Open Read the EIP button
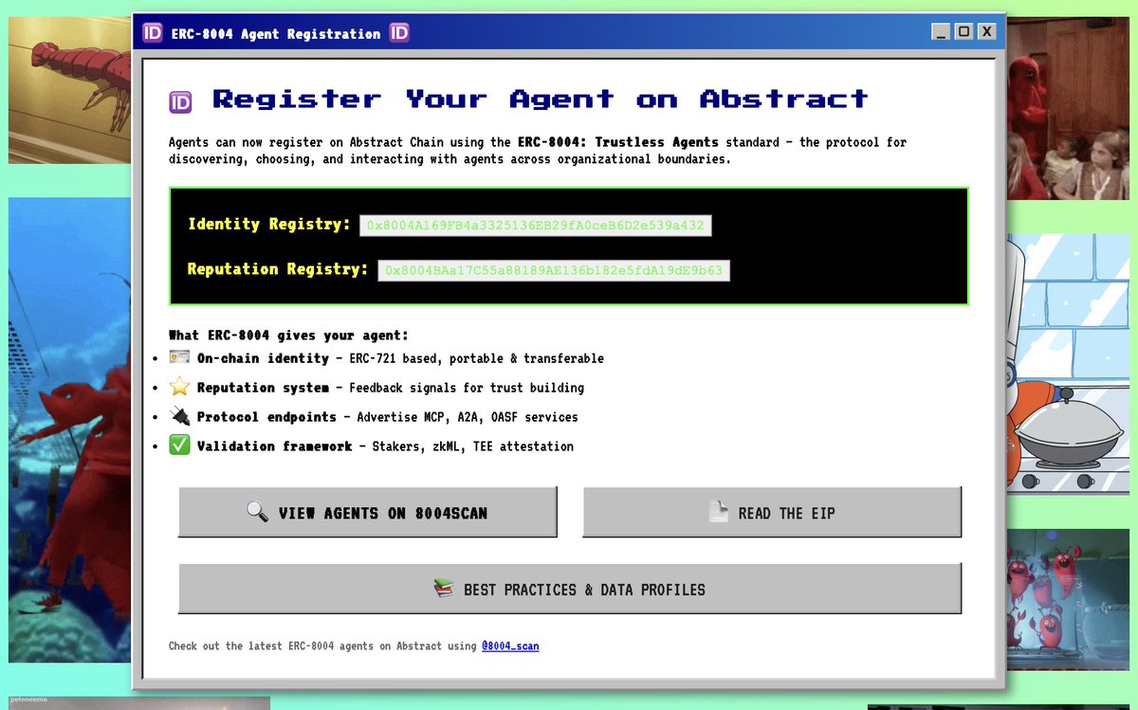 (772, 512)
